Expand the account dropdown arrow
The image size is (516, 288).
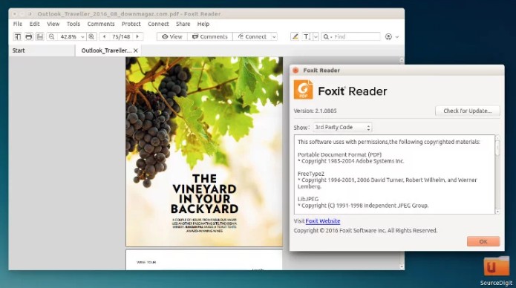pyautogui.click(x=397, y=37)
